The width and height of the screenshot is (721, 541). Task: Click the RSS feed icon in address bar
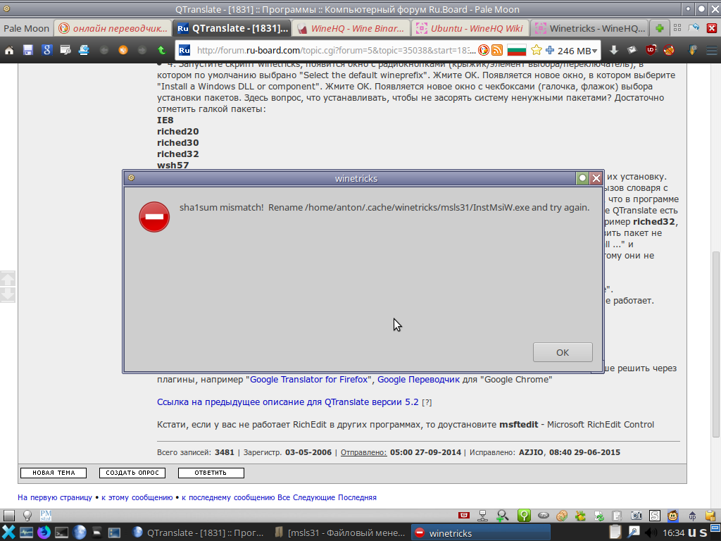[497, 50]
